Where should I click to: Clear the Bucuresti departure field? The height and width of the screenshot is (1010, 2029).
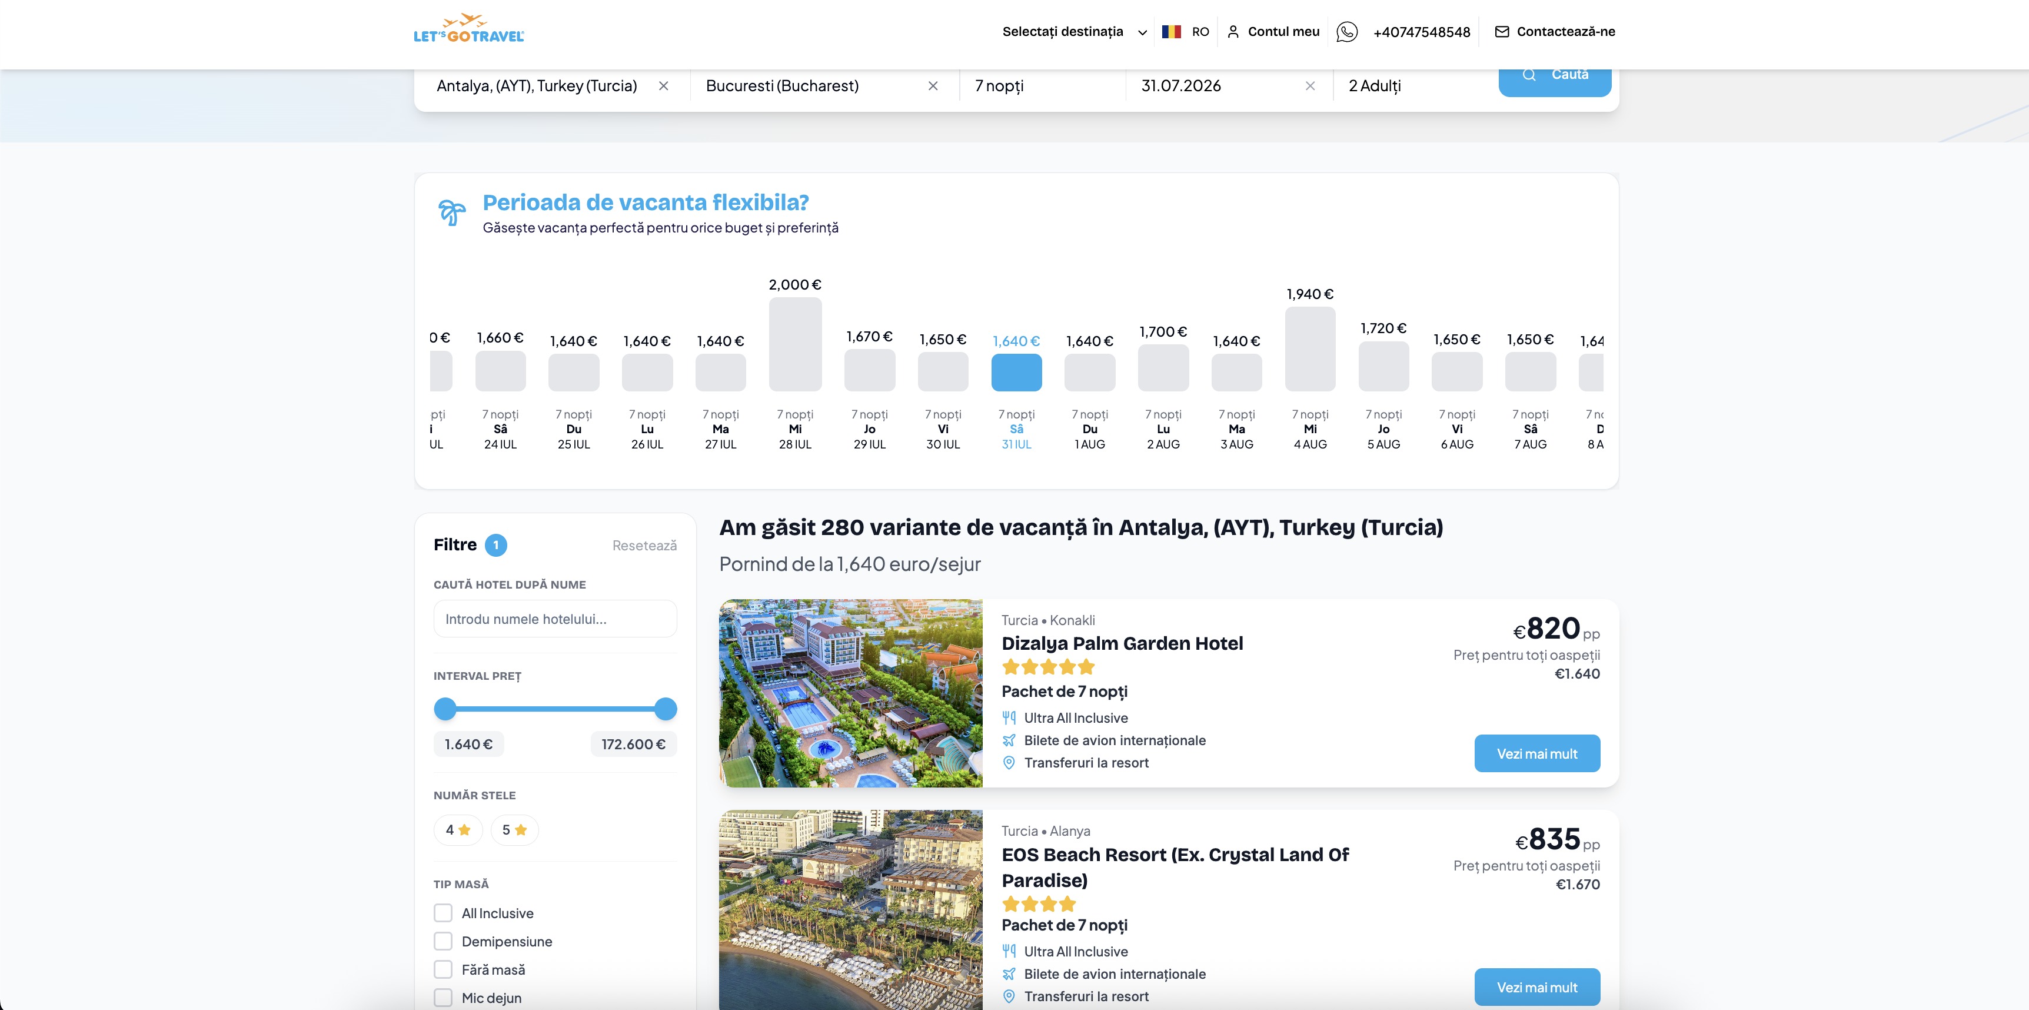933,86
